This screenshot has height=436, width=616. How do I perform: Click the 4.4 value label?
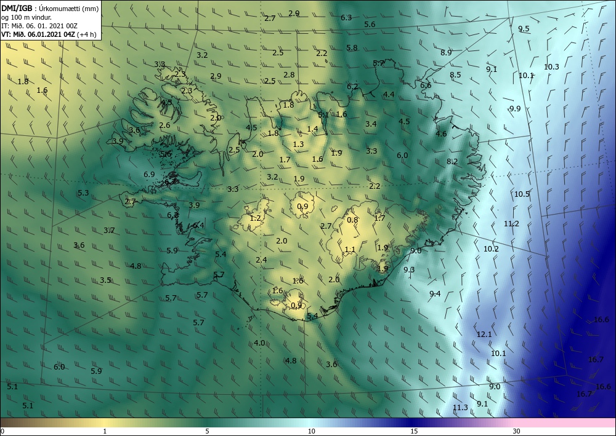click(389, 94)
